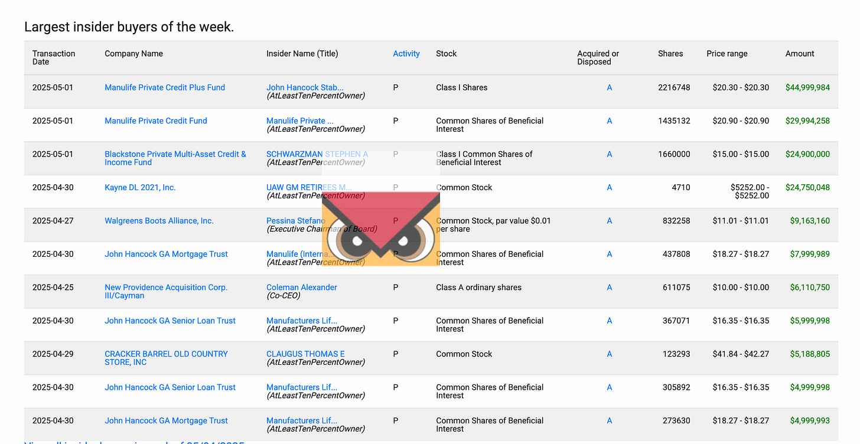This screenshot has height=444, width=860.
Task: Click the Acquired or Disposed column header
Action: 598,58
